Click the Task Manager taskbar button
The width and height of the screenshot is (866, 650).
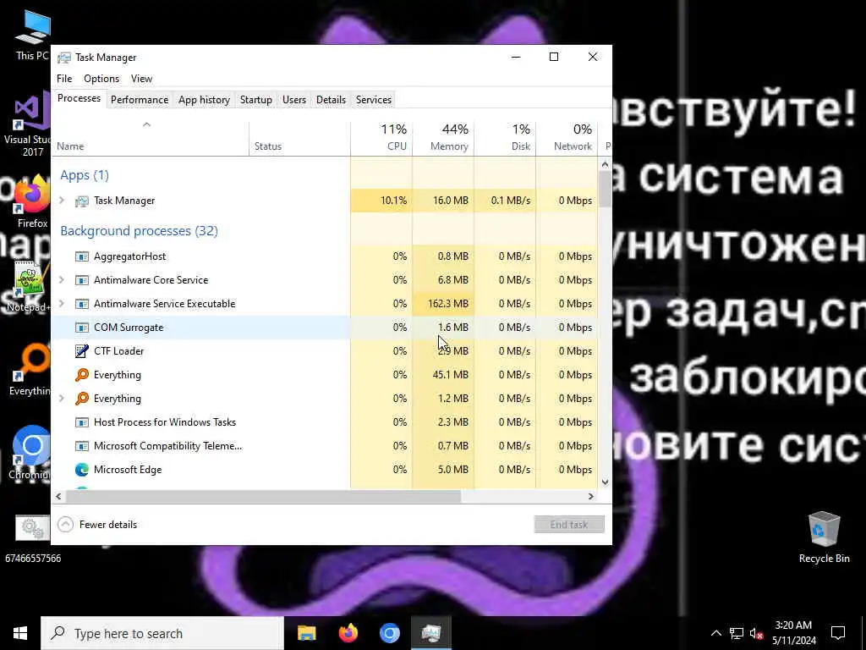point(430,633)
